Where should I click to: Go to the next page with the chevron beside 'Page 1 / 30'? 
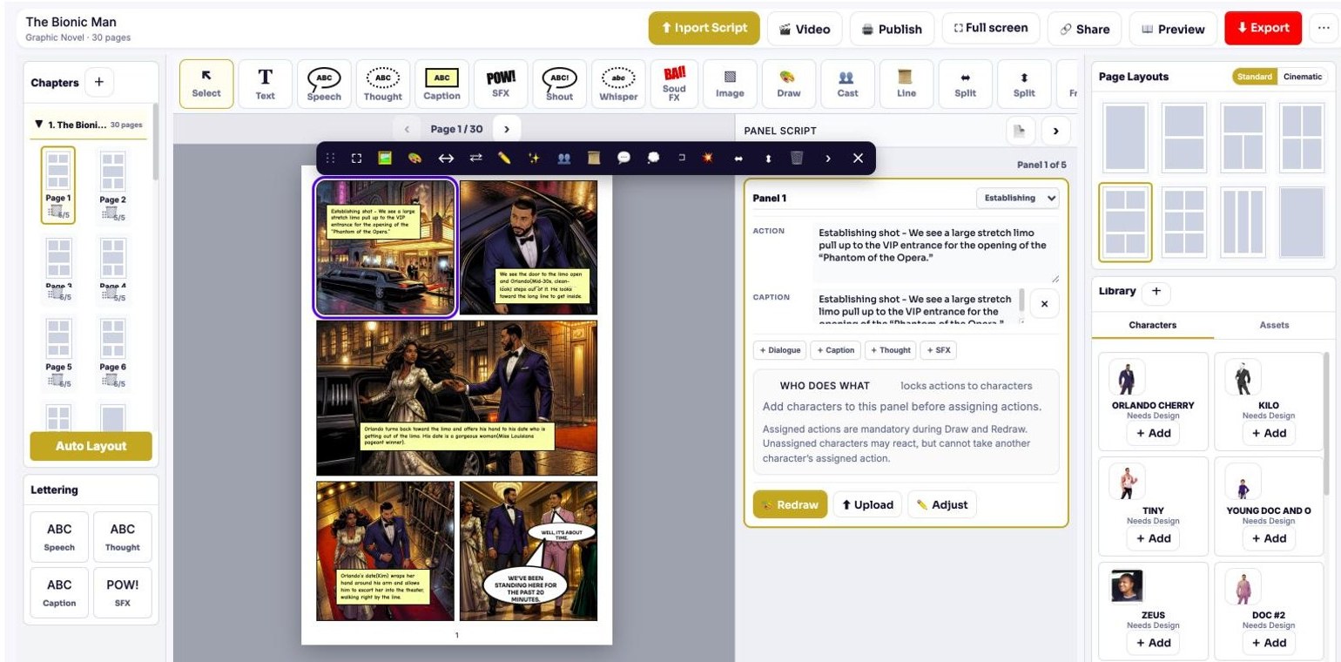click(x=507, y=129)
